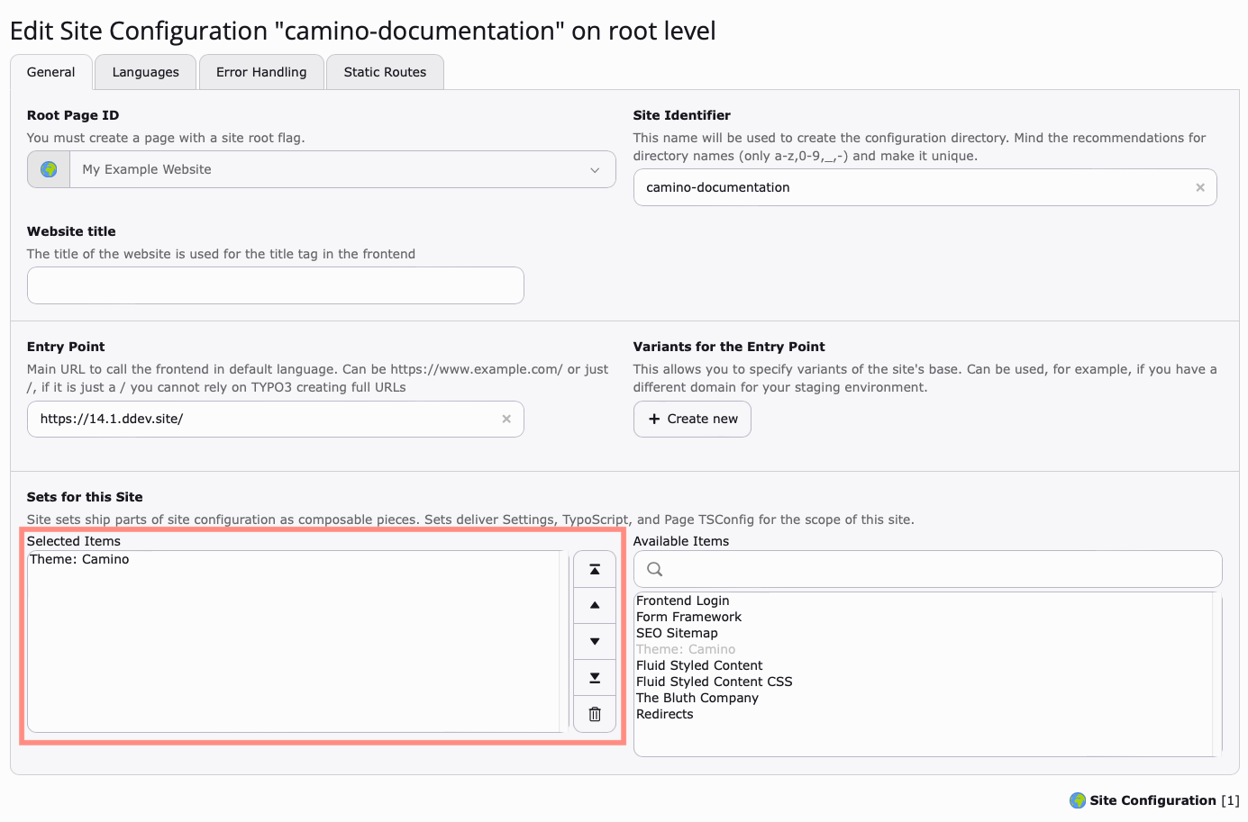Click Create new under Entry Point variants

692,419
